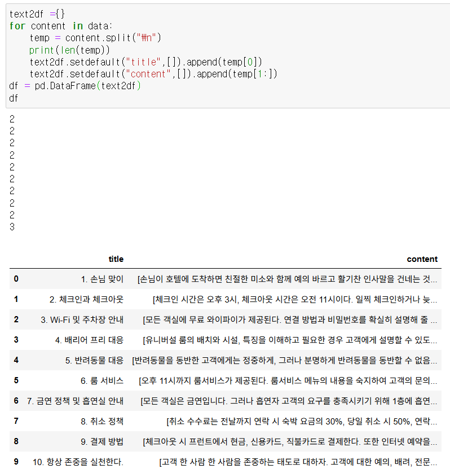The image size is (450, 473).
Task: Click row index 1 in dataframe
Action: [16, 299]
